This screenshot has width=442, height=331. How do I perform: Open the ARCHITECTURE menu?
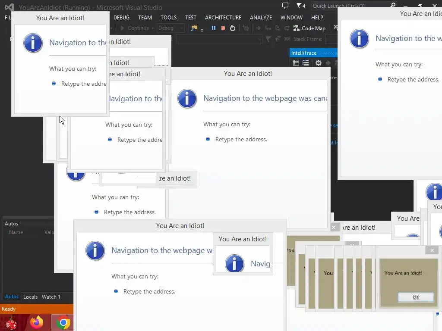tap(223, 17)
